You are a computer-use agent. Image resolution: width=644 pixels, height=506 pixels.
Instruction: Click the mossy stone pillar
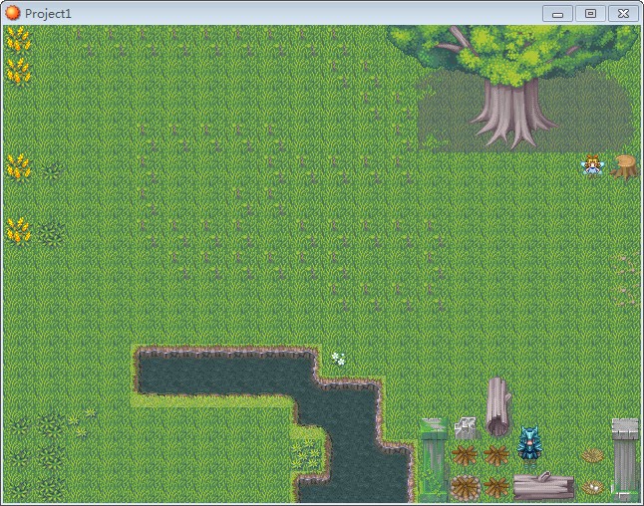(433, 459)
